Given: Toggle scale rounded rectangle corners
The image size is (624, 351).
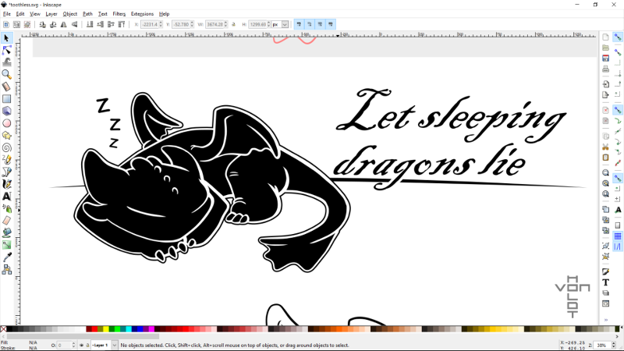Looking at the screenshot, I should click(x=309, y=25).
